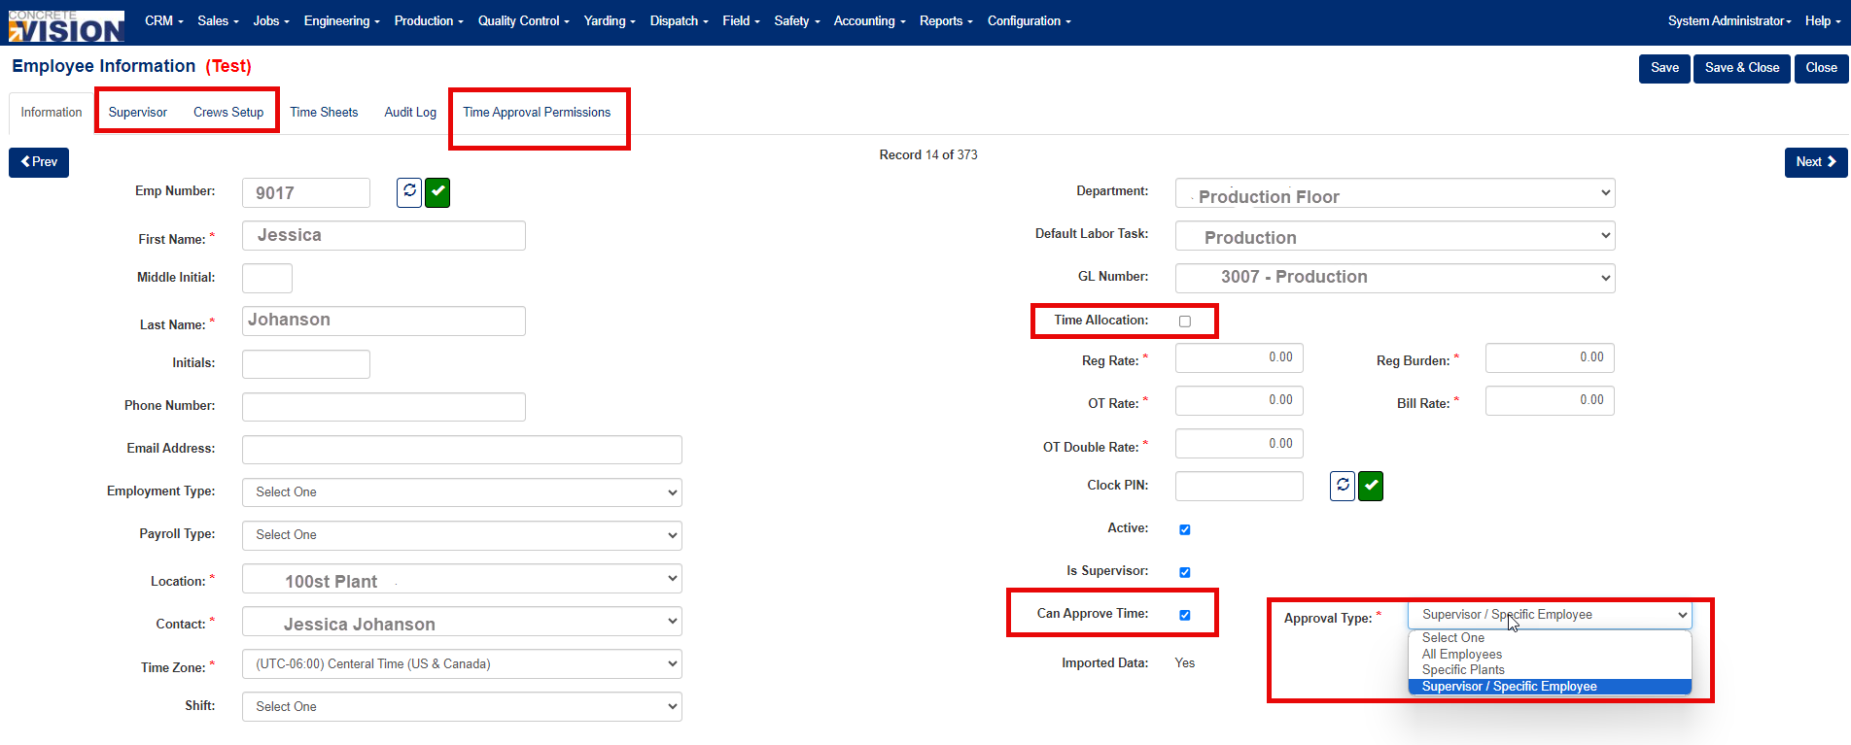Viewport: 1851px width, 745px height.
Task: Click the First Name field
Action: 384,236
